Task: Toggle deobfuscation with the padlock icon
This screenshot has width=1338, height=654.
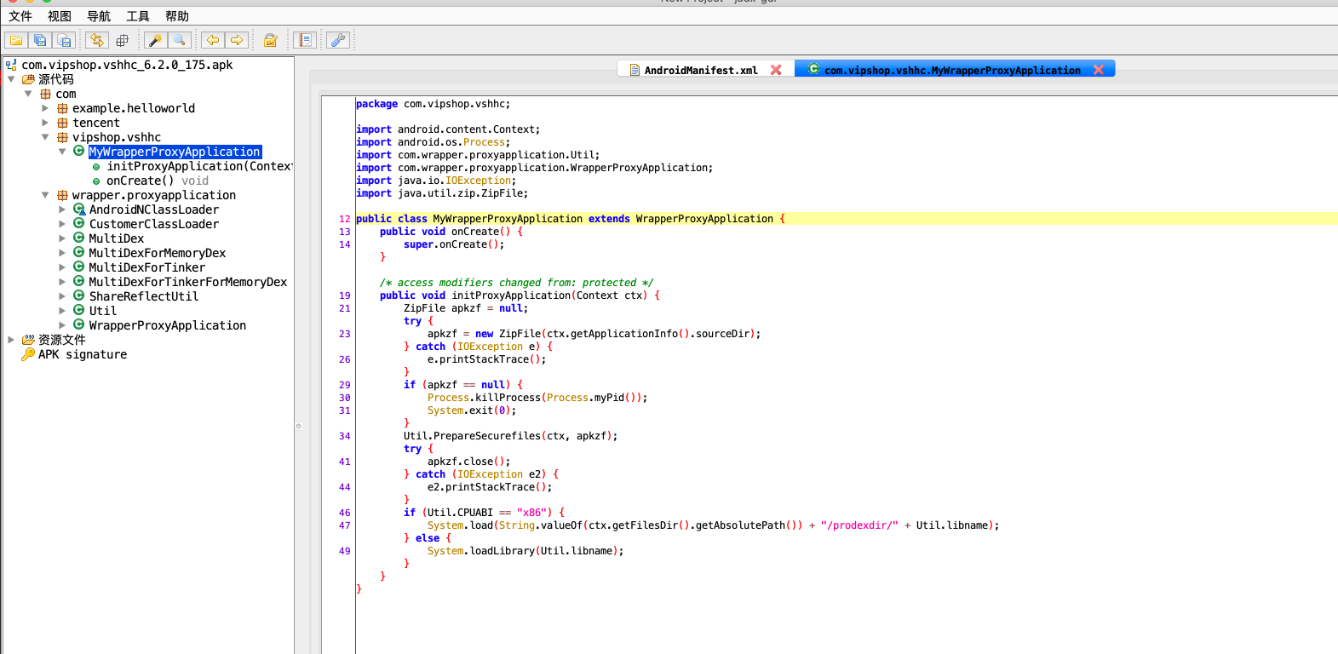Action: (270, 40)
